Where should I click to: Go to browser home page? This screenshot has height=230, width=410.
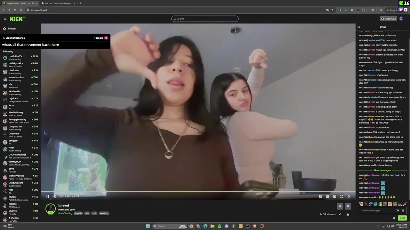tap(21, 10)
